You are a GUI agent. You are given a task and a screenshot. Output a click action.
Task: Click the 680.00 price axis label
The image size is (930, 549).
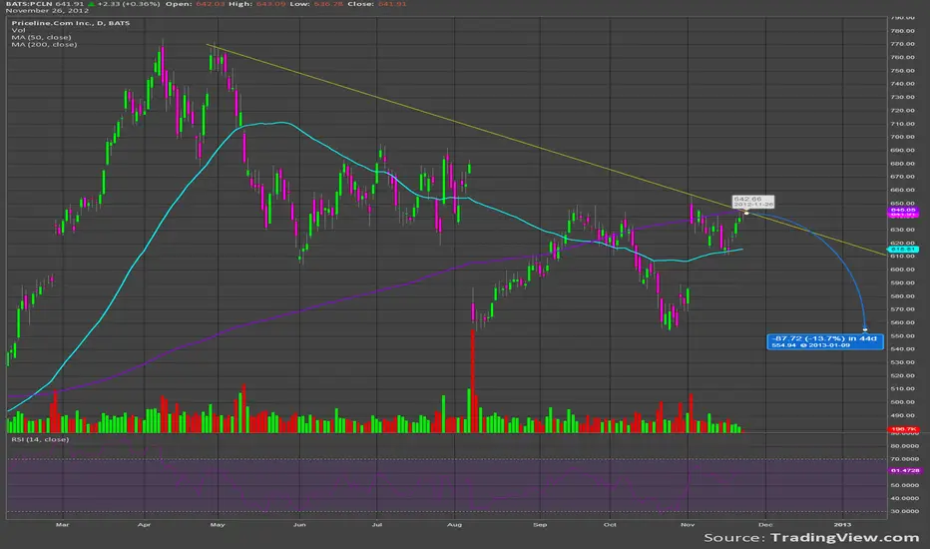tap(902, 164)
